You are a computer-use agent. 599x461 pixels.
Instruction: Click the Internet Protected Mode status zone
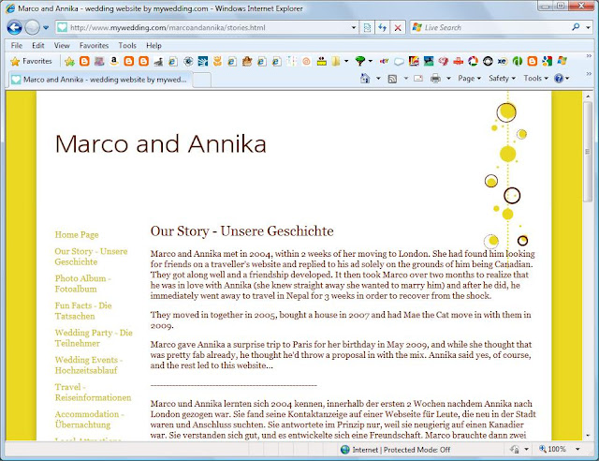(x=395, y=450)
